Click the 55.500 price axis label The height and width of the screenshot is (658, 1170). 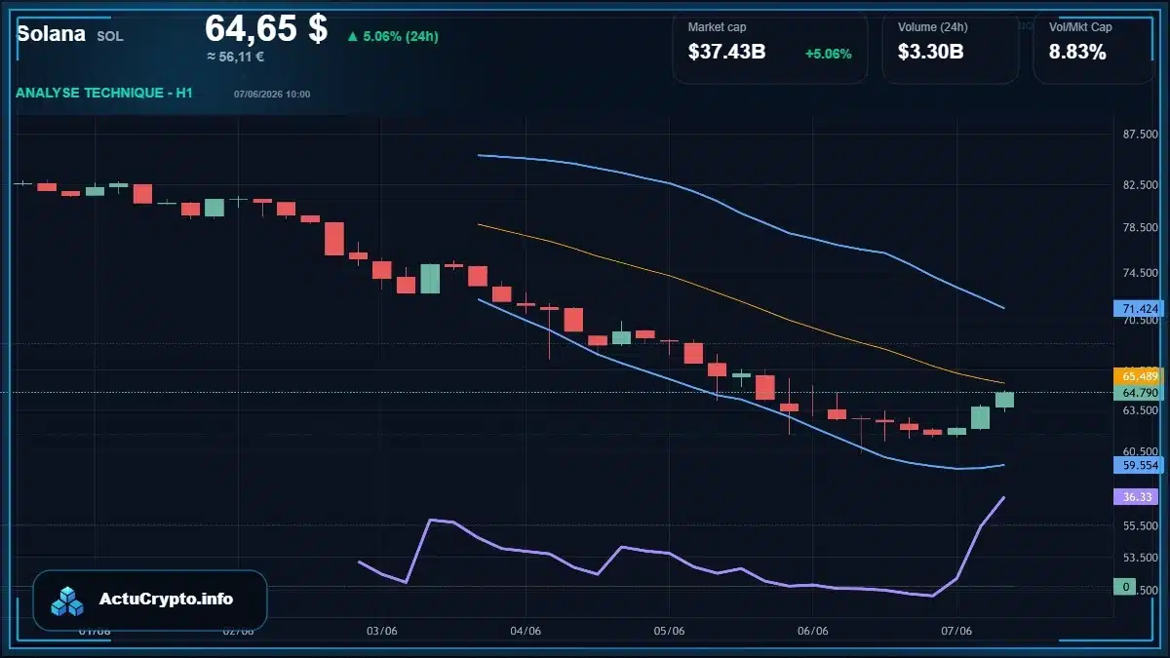(1140, 525)
